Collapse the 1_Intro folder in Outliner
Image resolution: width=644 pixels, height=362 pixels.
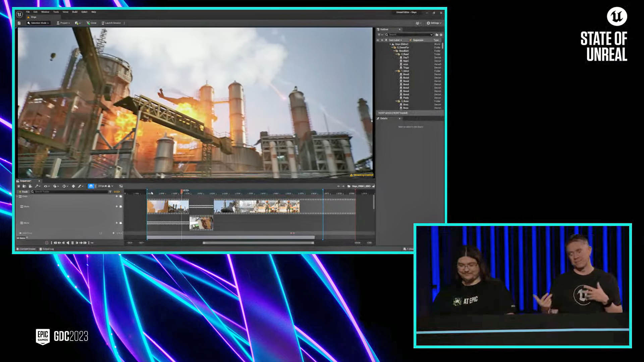pyautogui.click(x=396, y=71)
